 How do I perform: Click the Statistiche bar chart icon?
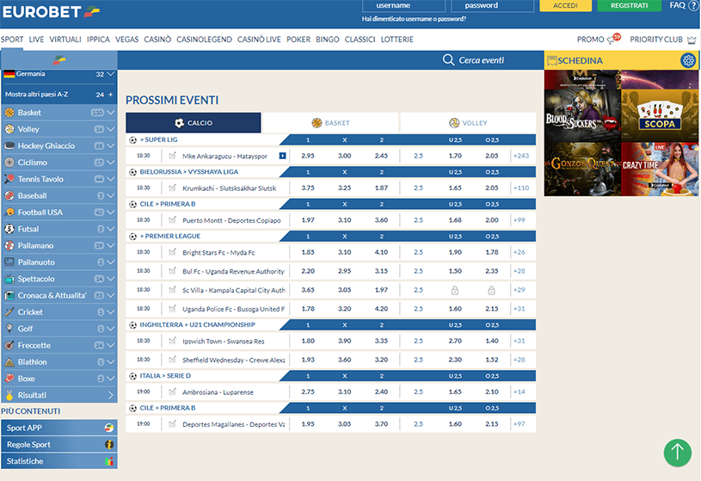pyautogui.click(x=109, y=461)
